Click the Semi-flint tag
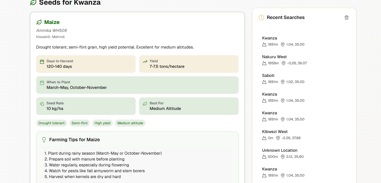The width and height of the screenshot is (381, 183). (80, 123)
